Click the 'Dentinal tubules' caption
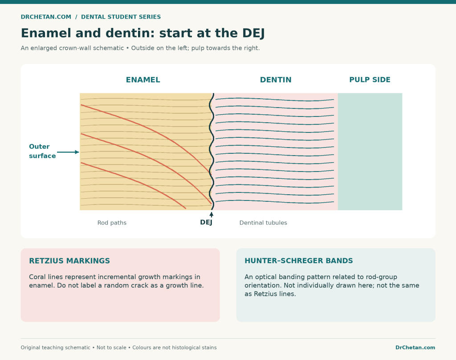The width and height of the screenshot is (456, 360). 263,223
